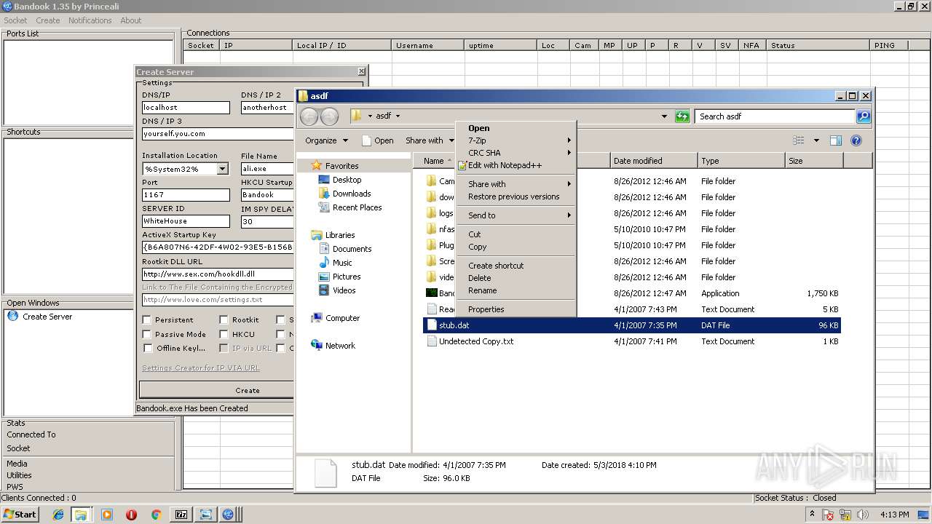
Task: Open the Desktop shortcut in Favorites
Action: click(347, 180)
